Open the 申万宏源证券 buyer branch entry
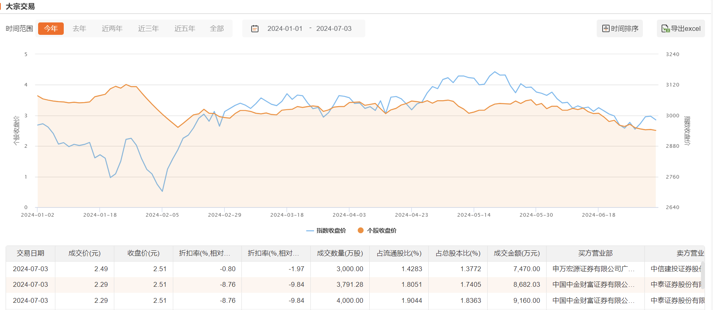This screenshot has height=310, width=713. point(593,269)
